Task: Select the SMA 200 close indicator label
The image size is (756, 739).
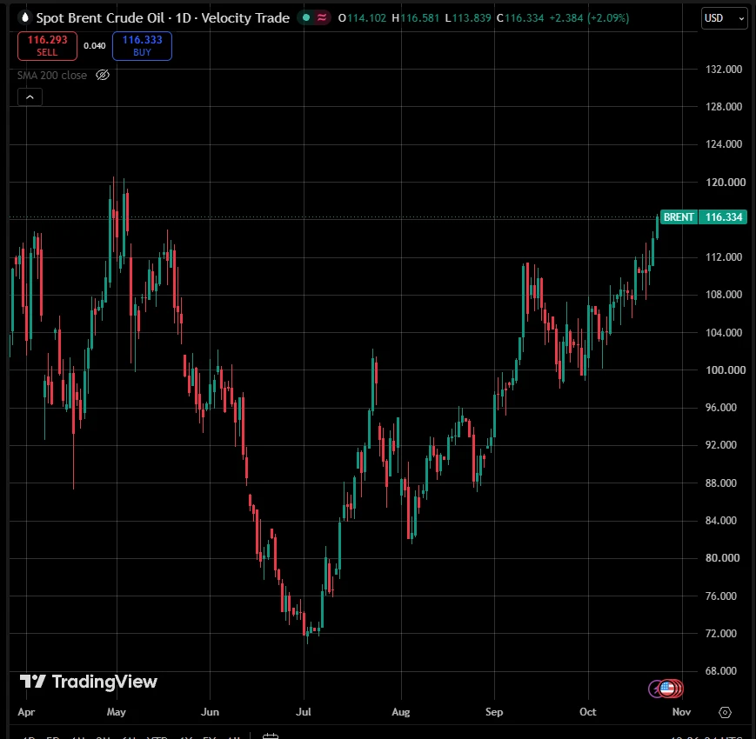Action: click(x=52, y=75)
